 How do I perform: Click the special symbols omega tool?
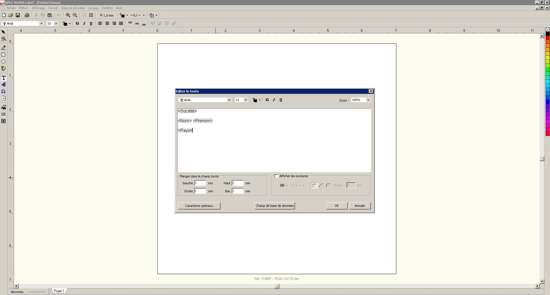pyautogui.click(x=3, y=92)
